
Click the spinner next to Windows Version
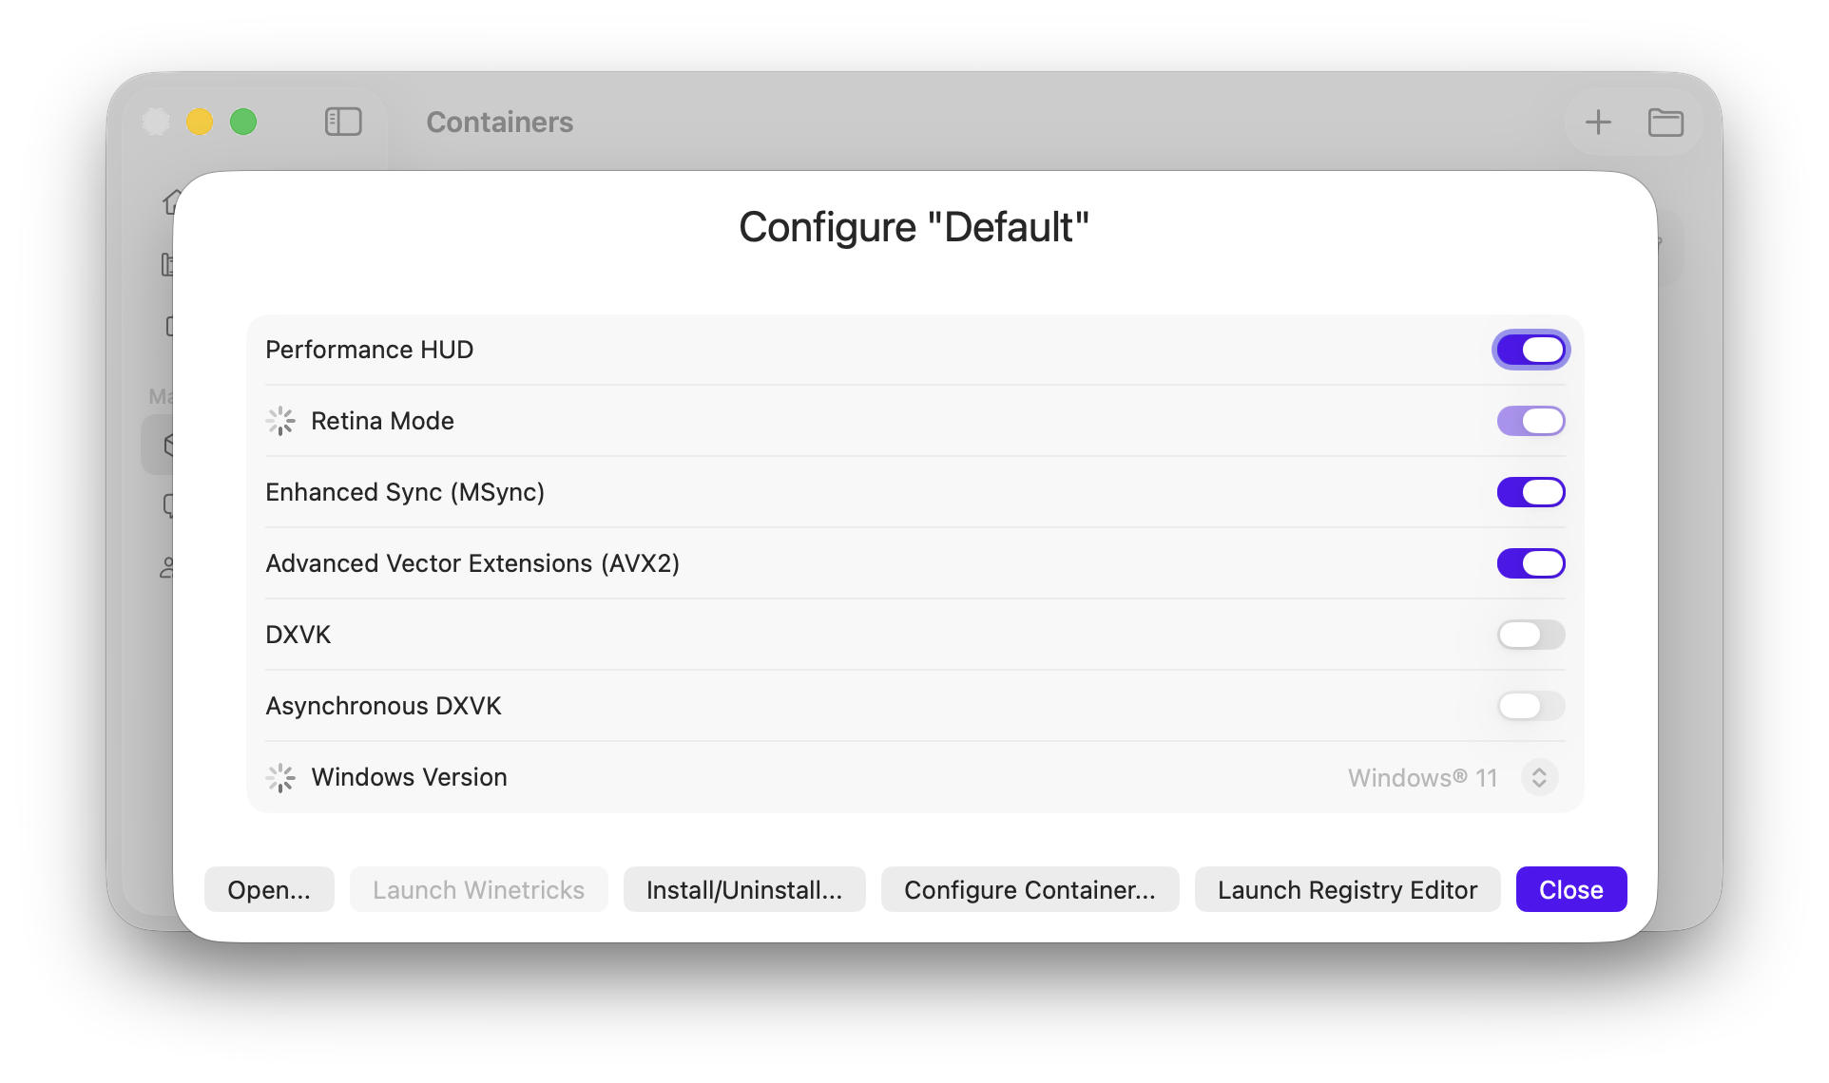280,778
